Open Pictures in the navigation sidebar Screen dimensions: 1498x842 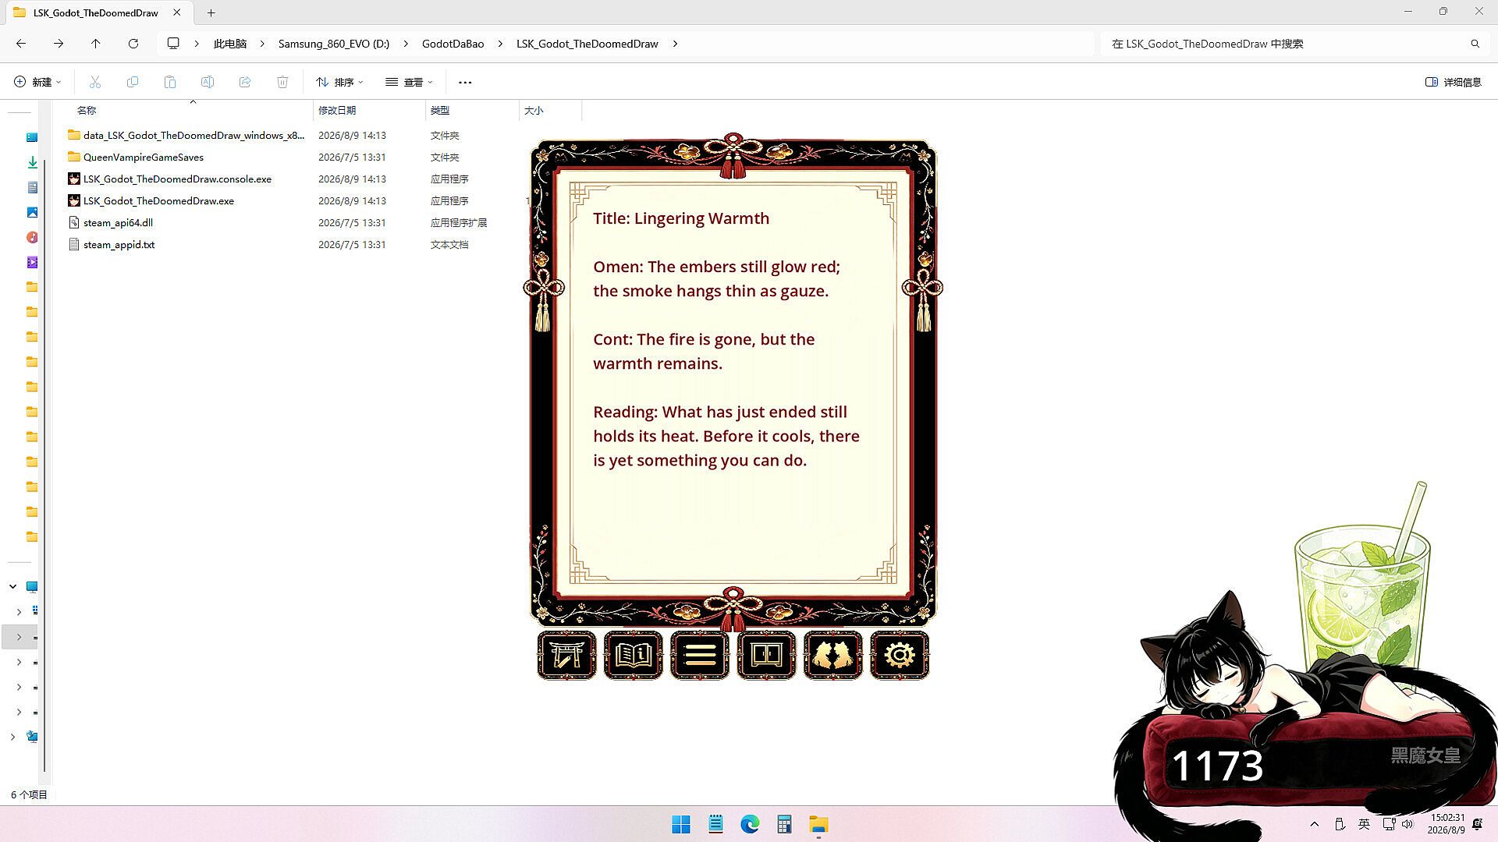(32, 212)
